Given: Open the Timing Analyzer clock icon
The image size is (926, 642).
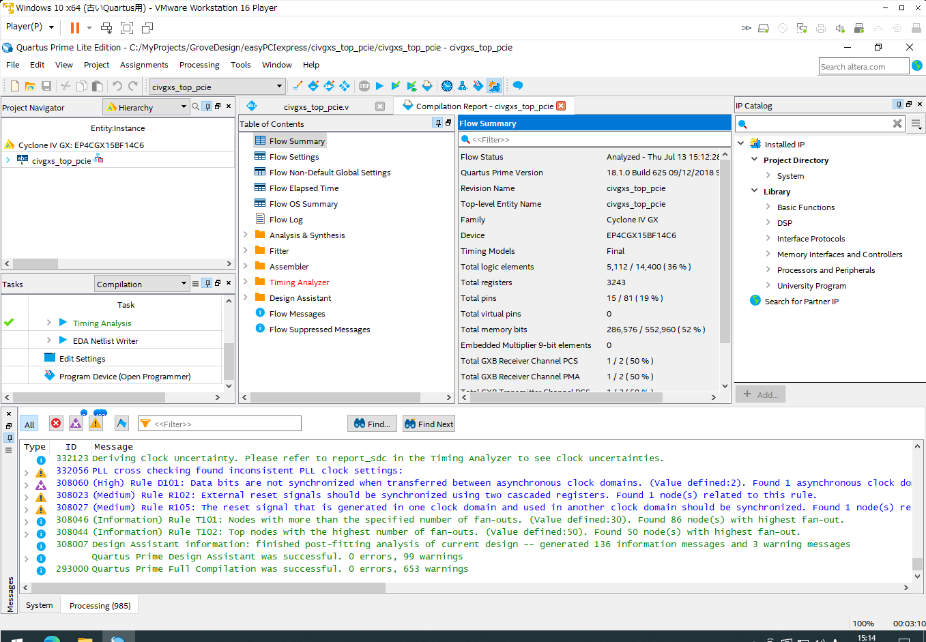Looking at the screenshot, I should 447,86.
